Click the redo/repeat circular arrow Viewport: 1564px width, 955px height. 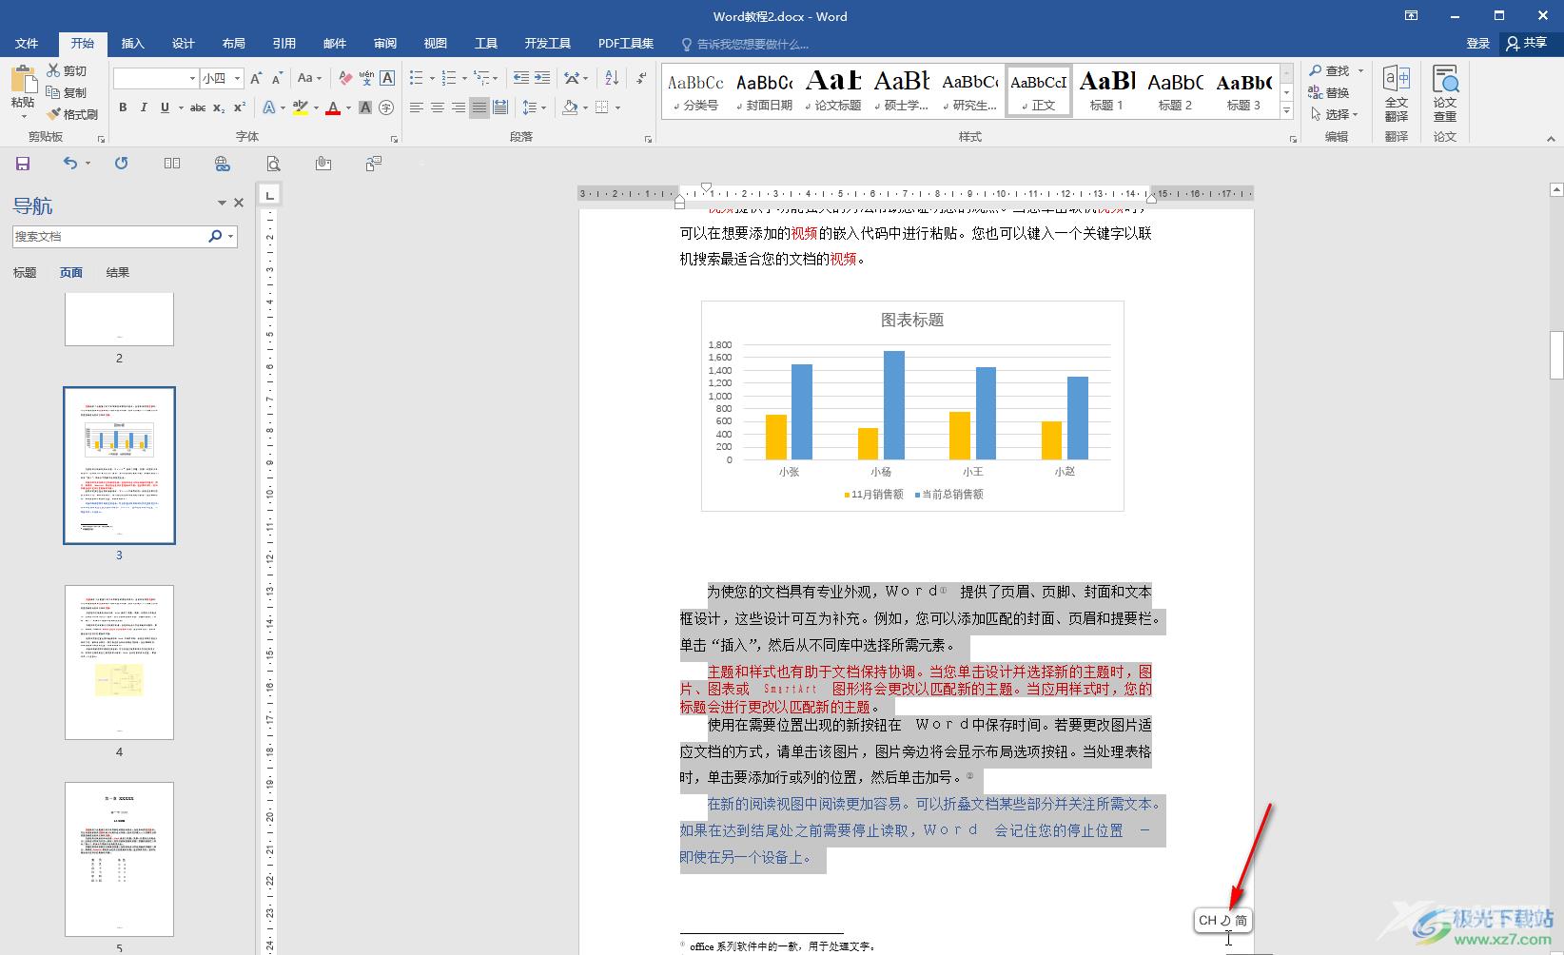click(122, 164)
